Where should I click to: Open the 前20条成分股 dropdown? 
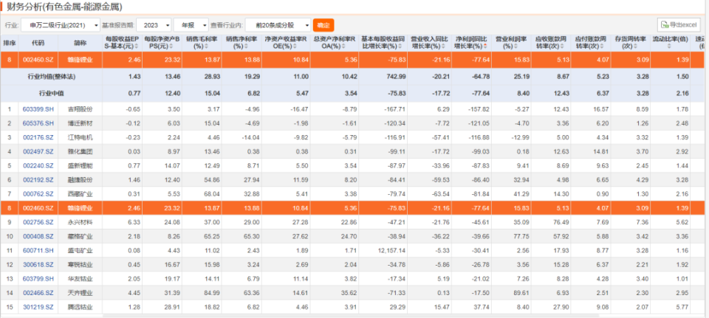pyautogui.click(x=278, y=25)
